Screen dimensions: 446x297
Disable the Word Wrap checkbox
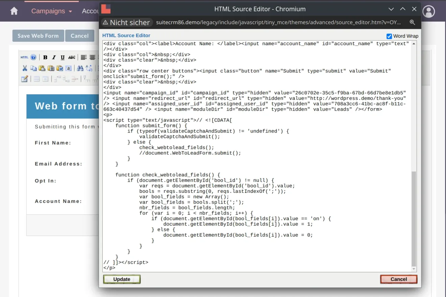tap(389, 36)
